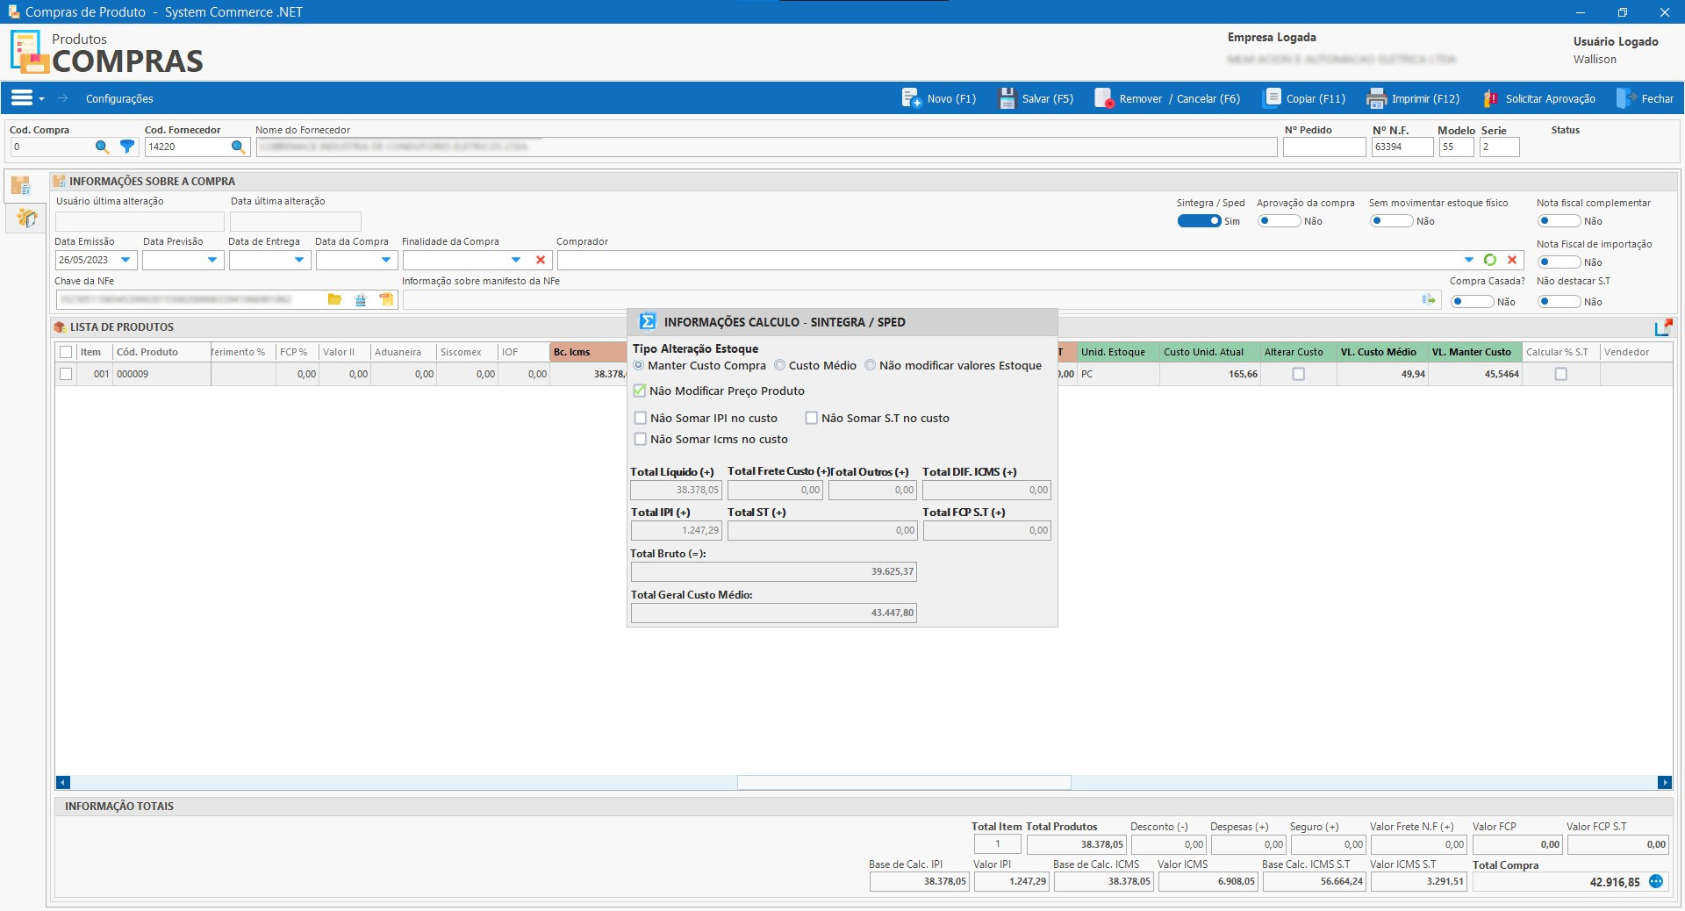The image size is (1685, 911).
Task: Click the blue dots icon beside Total Compra
Action: pyautogui.click(x=1656, y=882)
